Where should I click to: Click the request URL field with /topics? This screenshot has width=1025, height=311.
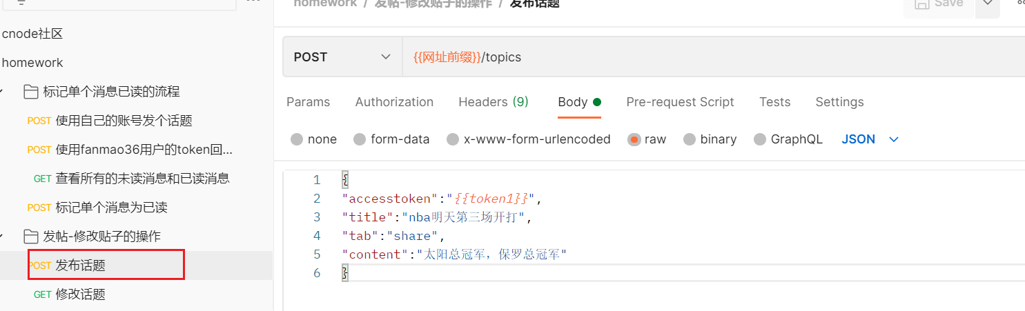pos(690,57)
